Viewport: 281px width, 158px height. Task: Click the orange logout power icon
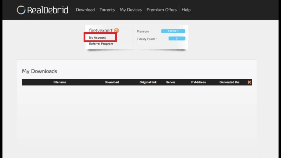pos(117,30)
